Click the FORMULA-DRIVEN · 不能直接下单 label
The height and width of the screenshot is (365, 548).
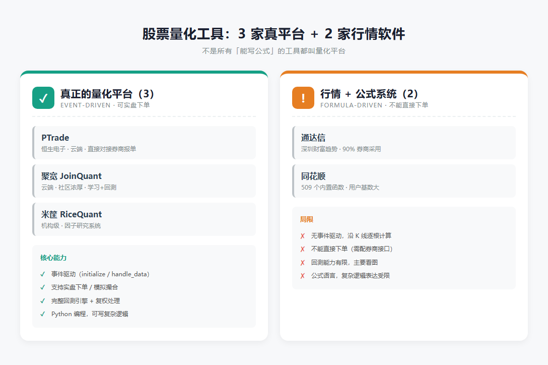tap(374, 105)
